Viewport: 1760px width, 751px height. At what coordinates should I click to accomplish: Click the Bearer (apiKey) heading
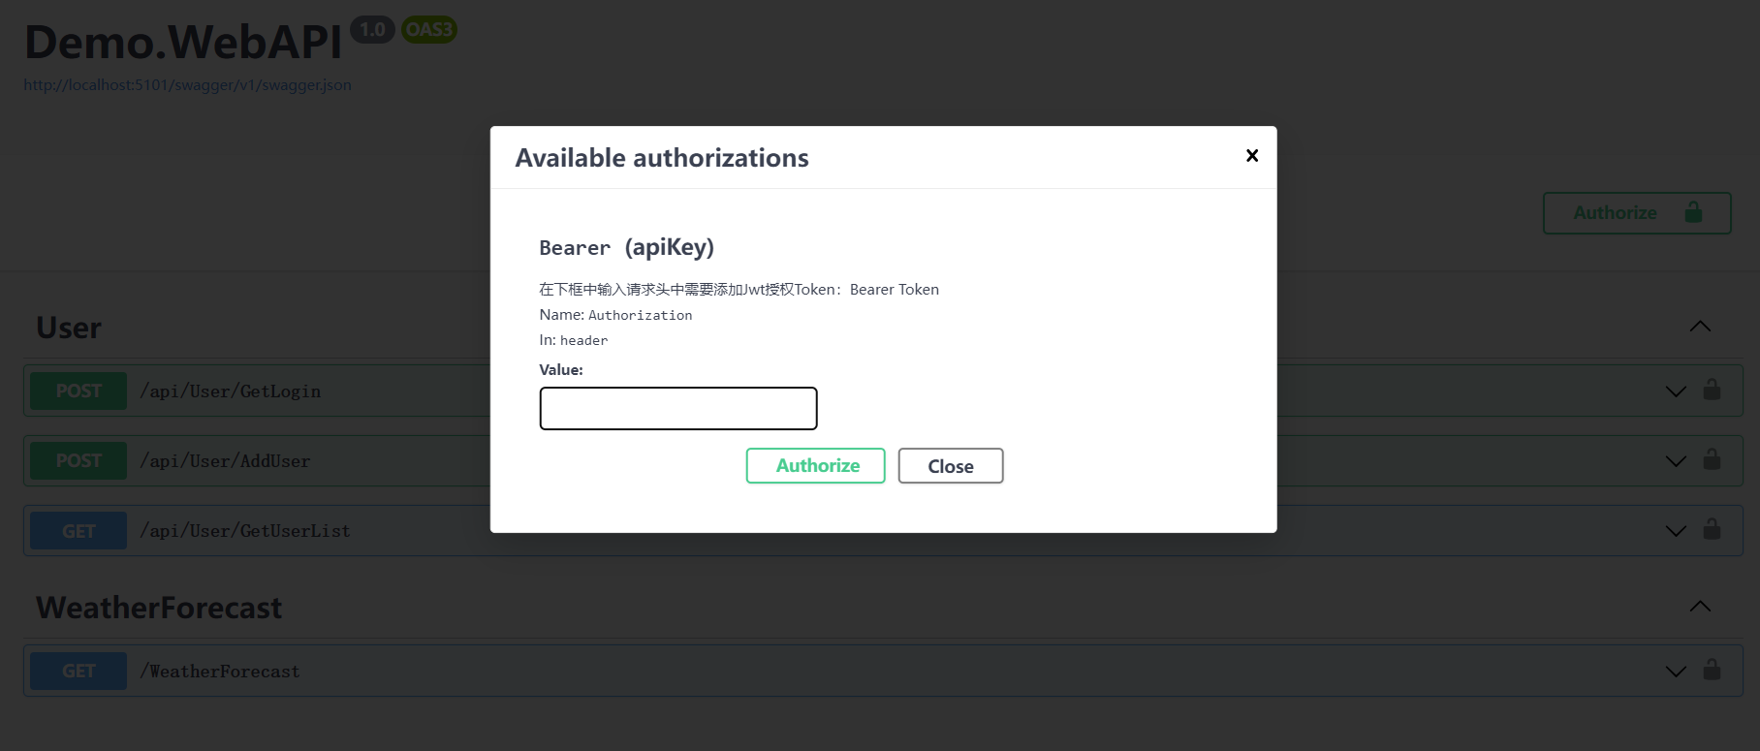[627, 248]
